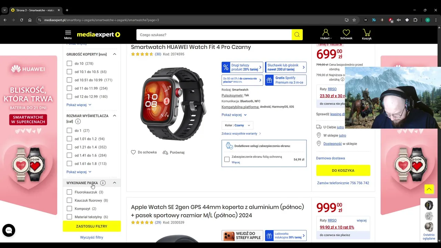This screenshot has width=441, height=248.
Task: Click the display size info icon
Action: click(x=78, y=121)
